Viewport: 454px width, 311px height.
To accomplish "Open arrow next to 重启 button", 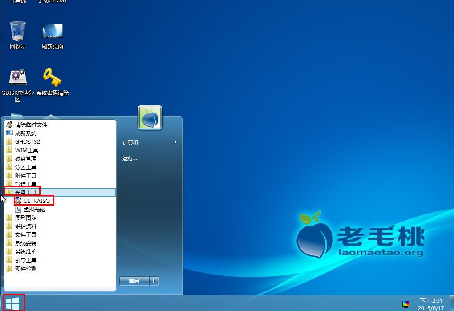I will 154,281.
